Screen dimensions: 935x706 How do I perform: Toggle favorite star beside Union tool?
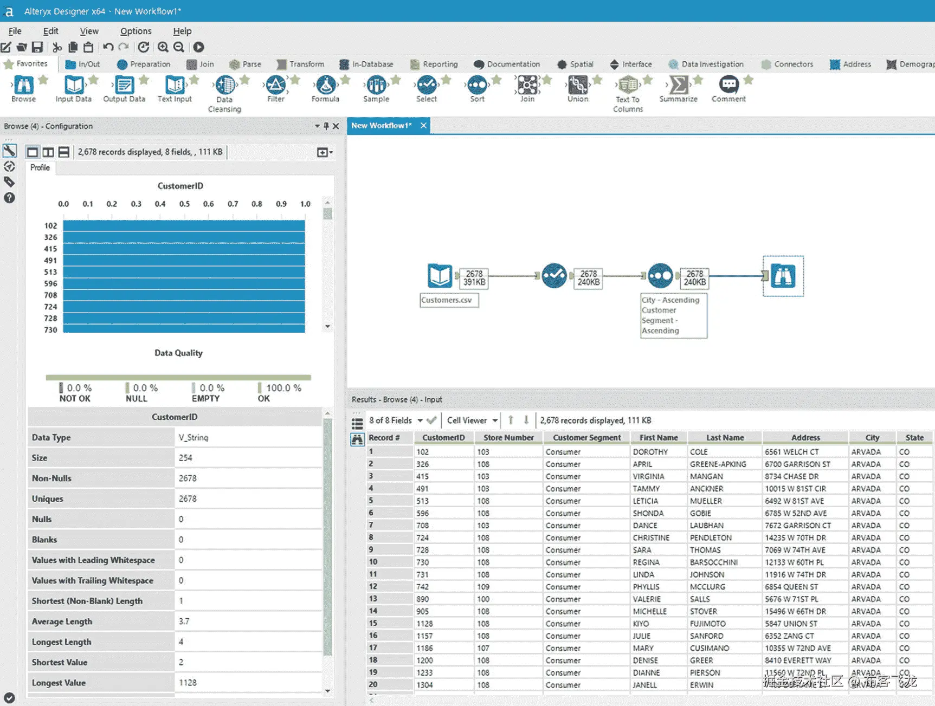(x=597, y=80)
